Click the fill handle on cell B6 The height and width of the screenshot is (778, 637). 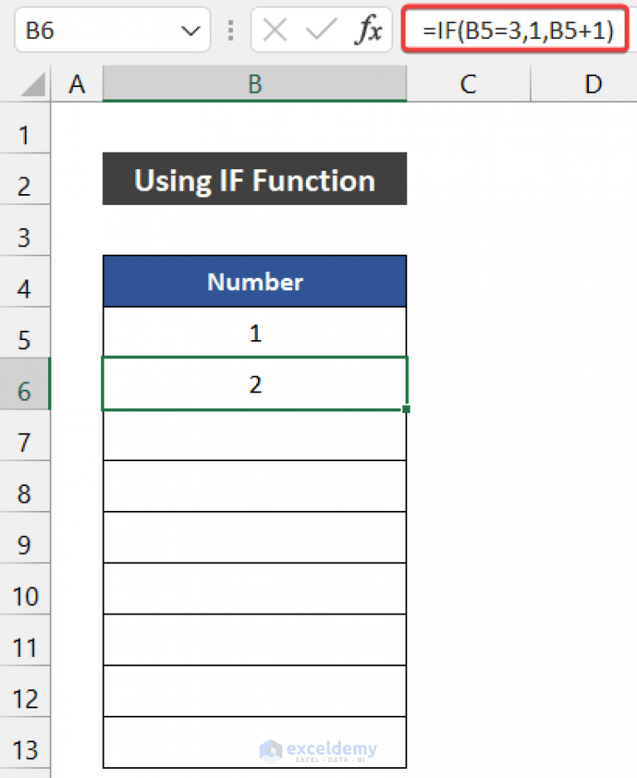pos(406,408)
